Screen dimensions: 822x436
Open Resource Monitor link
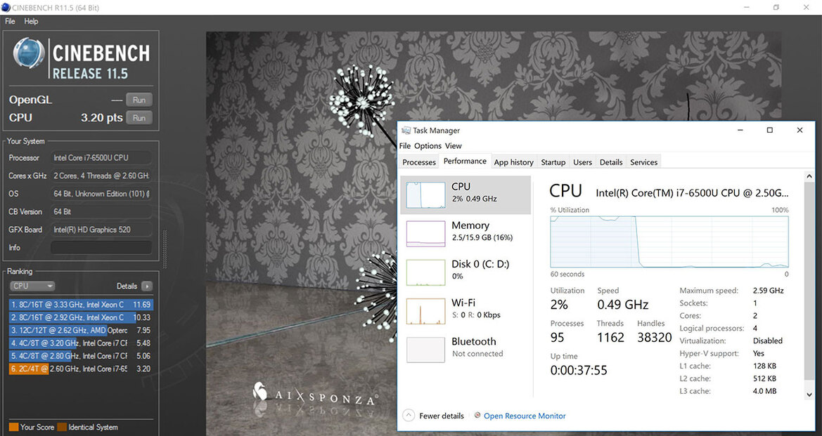pos(525,416)
